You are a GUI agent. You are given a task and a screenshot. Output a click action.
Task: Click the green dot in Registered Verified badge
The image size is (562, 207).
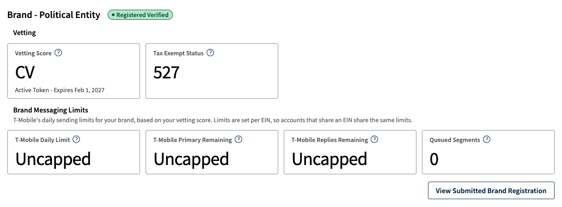tap(113, 15)
